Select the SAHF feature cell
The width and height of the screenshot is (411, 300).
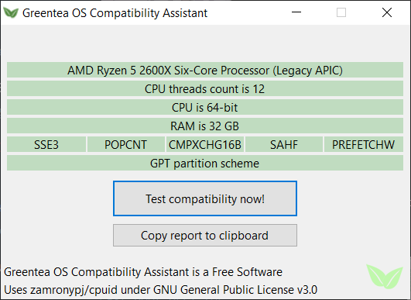284,144
